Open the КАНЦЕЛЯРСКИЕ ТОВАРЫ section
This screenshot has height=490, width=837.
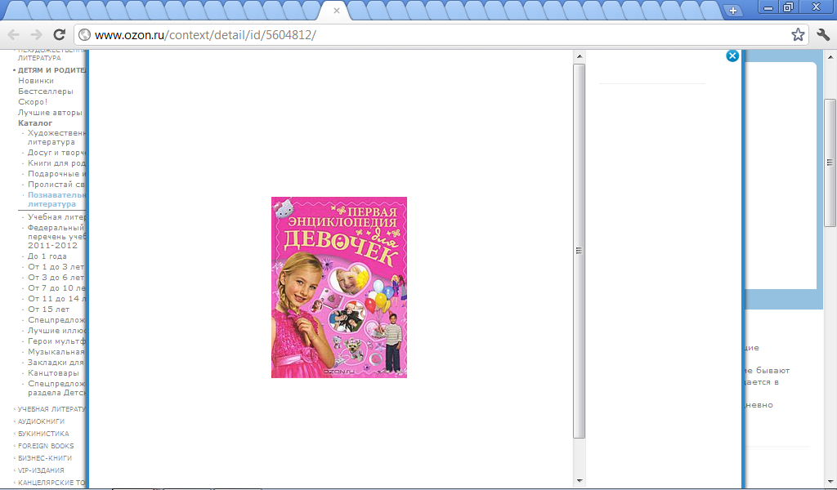click(51, 483)
